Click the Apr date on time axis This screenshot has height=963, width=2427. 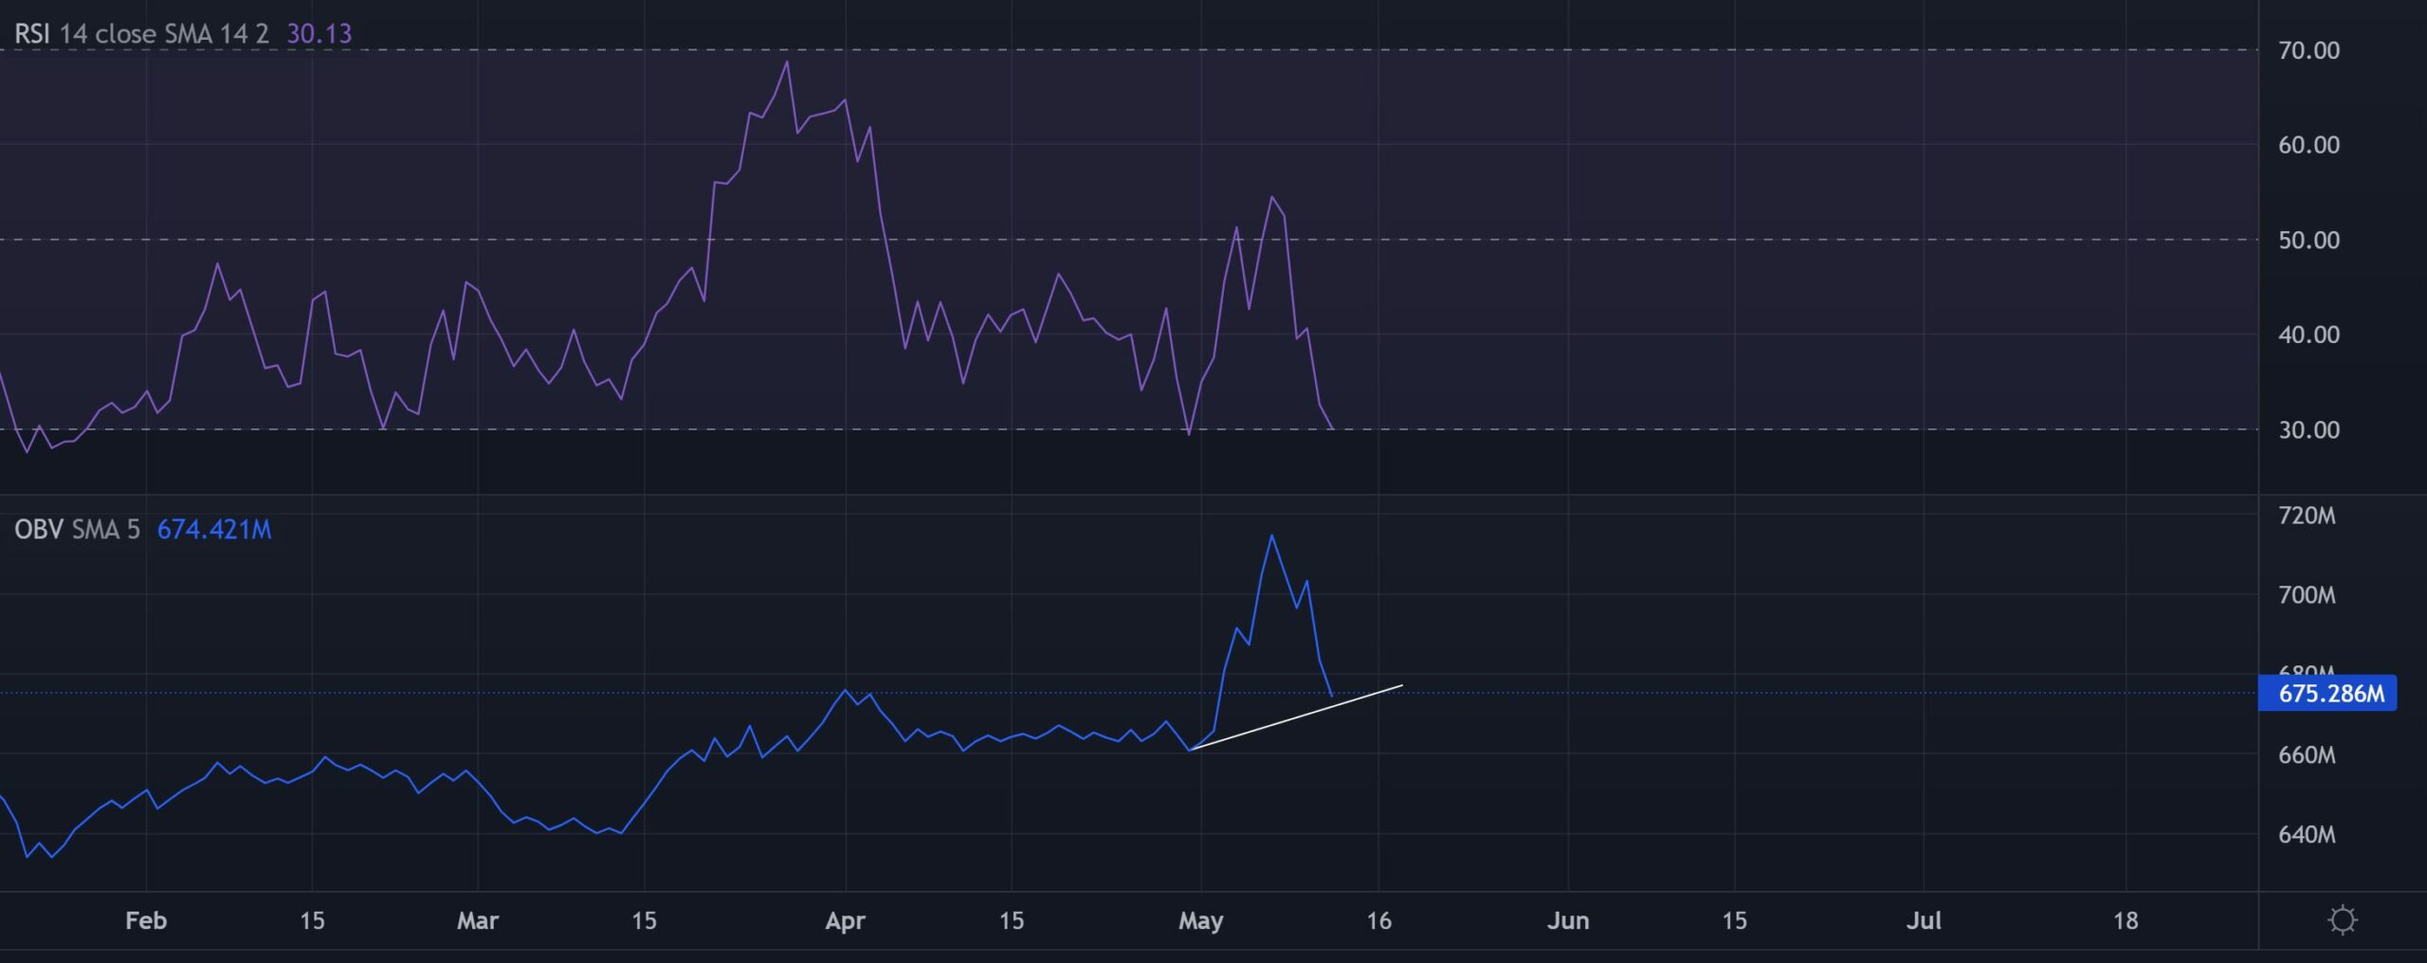[x=845, y=920]
